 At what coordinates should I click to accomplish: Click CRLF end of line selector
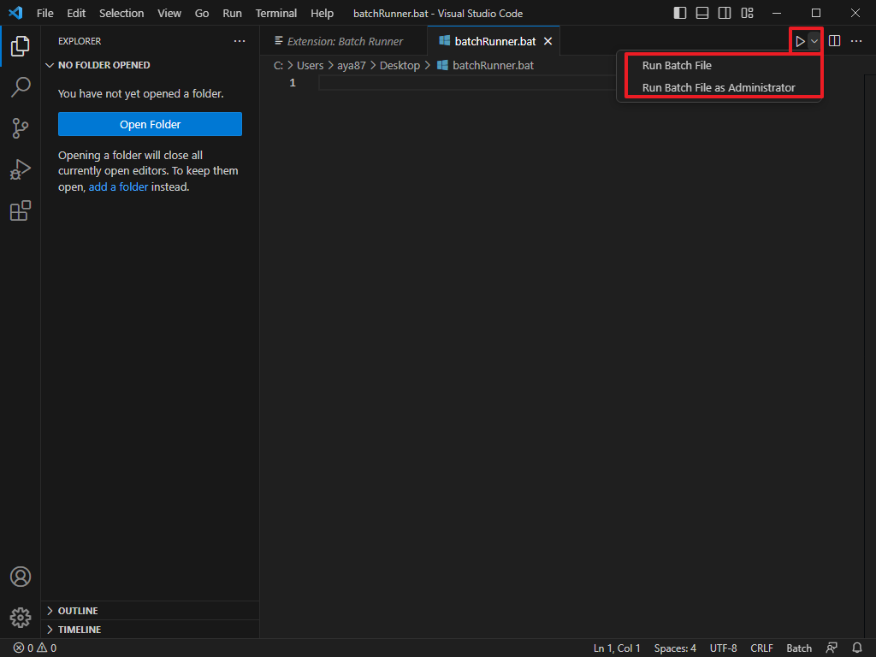pyautogui.click(x=761, y=648)
